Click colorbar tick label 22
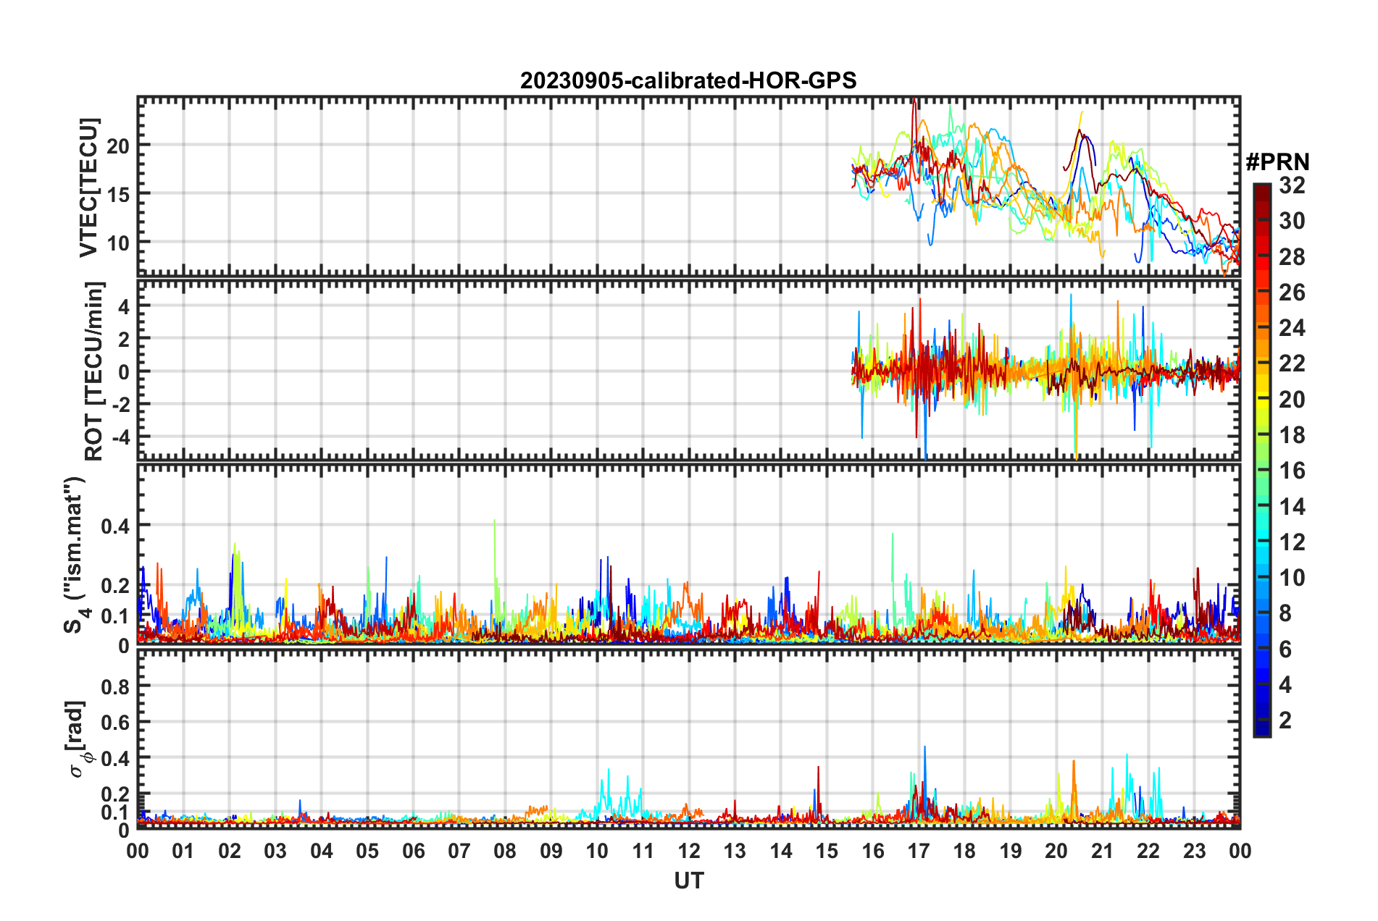Viewport: 1378px width, 921px height. click(1292, 363)
